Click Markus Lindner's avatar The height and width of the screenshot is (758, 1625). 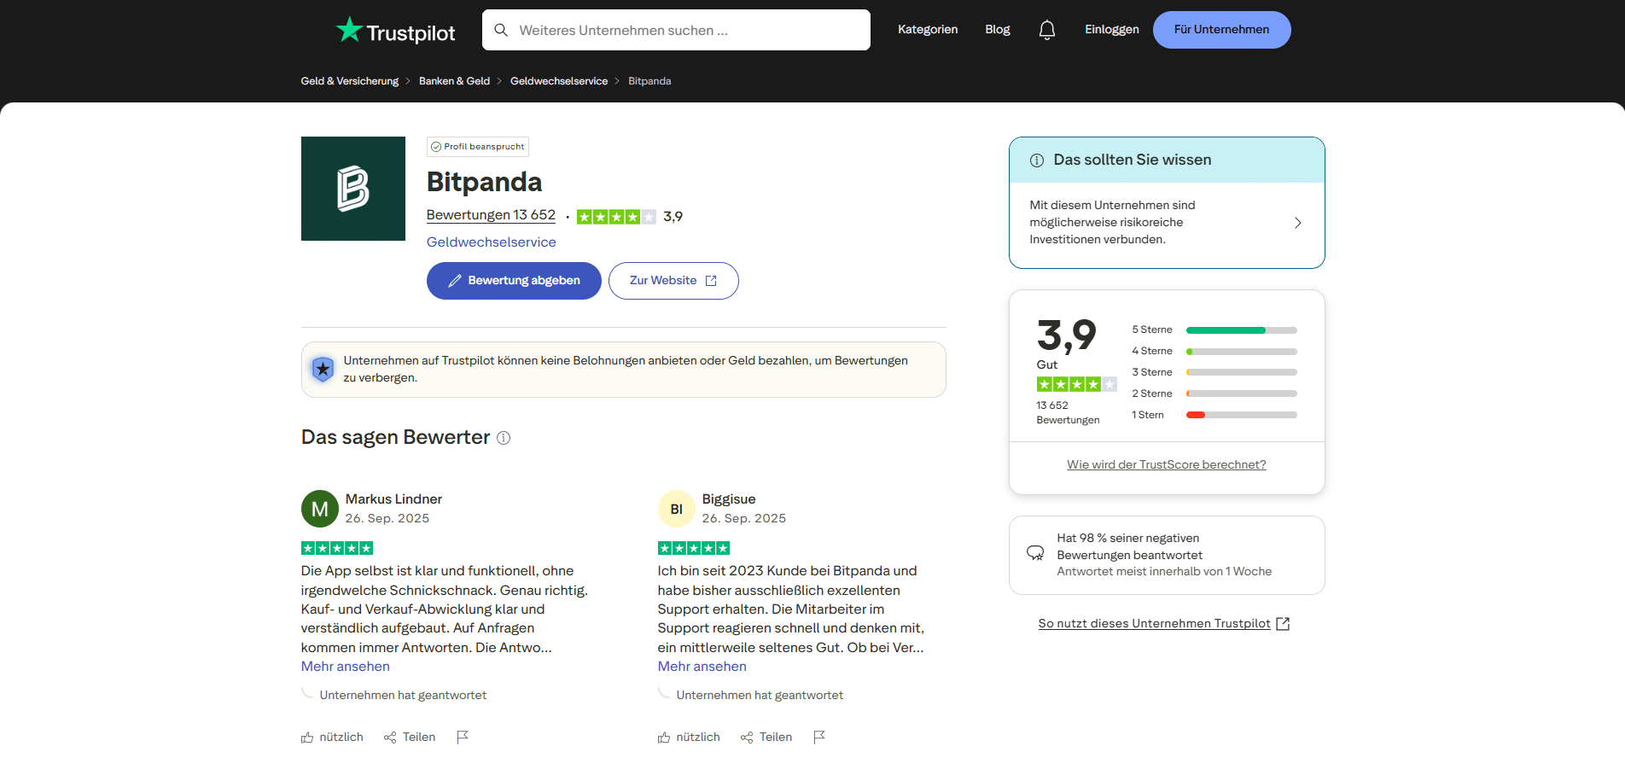[320, 509]
